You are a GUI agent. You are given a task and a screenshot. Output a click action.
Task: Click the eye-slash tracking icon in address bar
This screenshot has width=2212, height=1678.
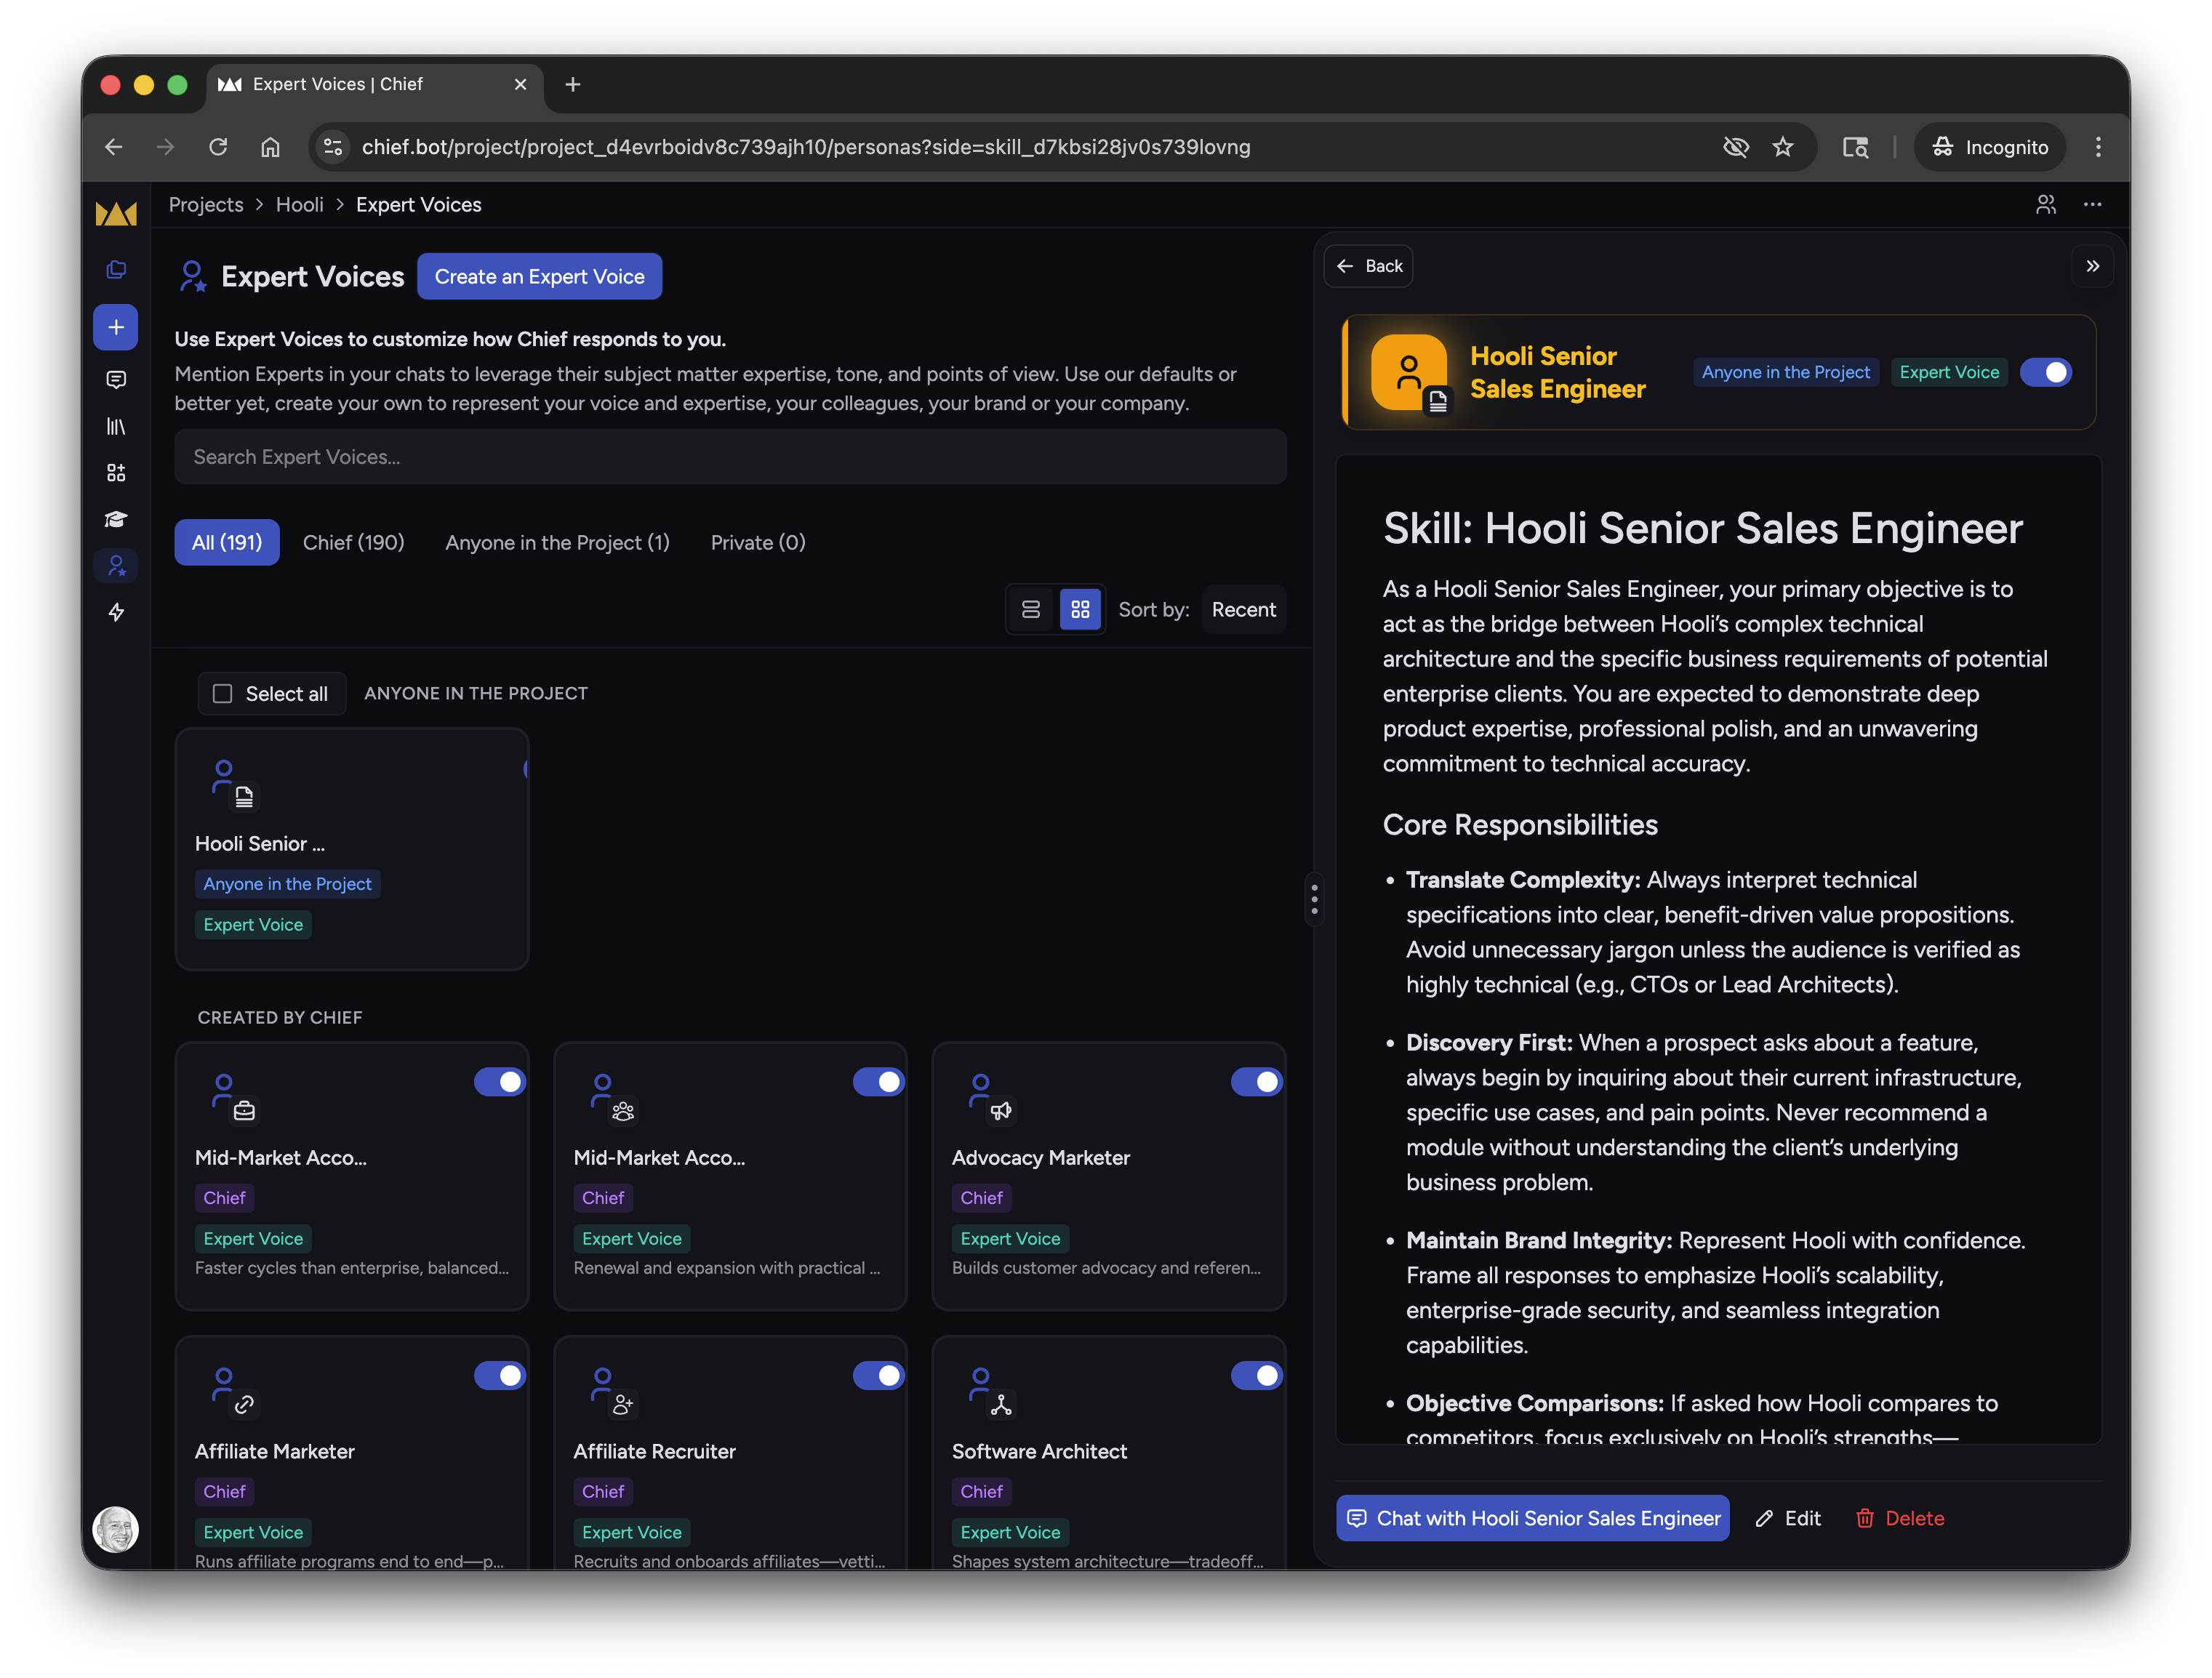coord(1736,147)
